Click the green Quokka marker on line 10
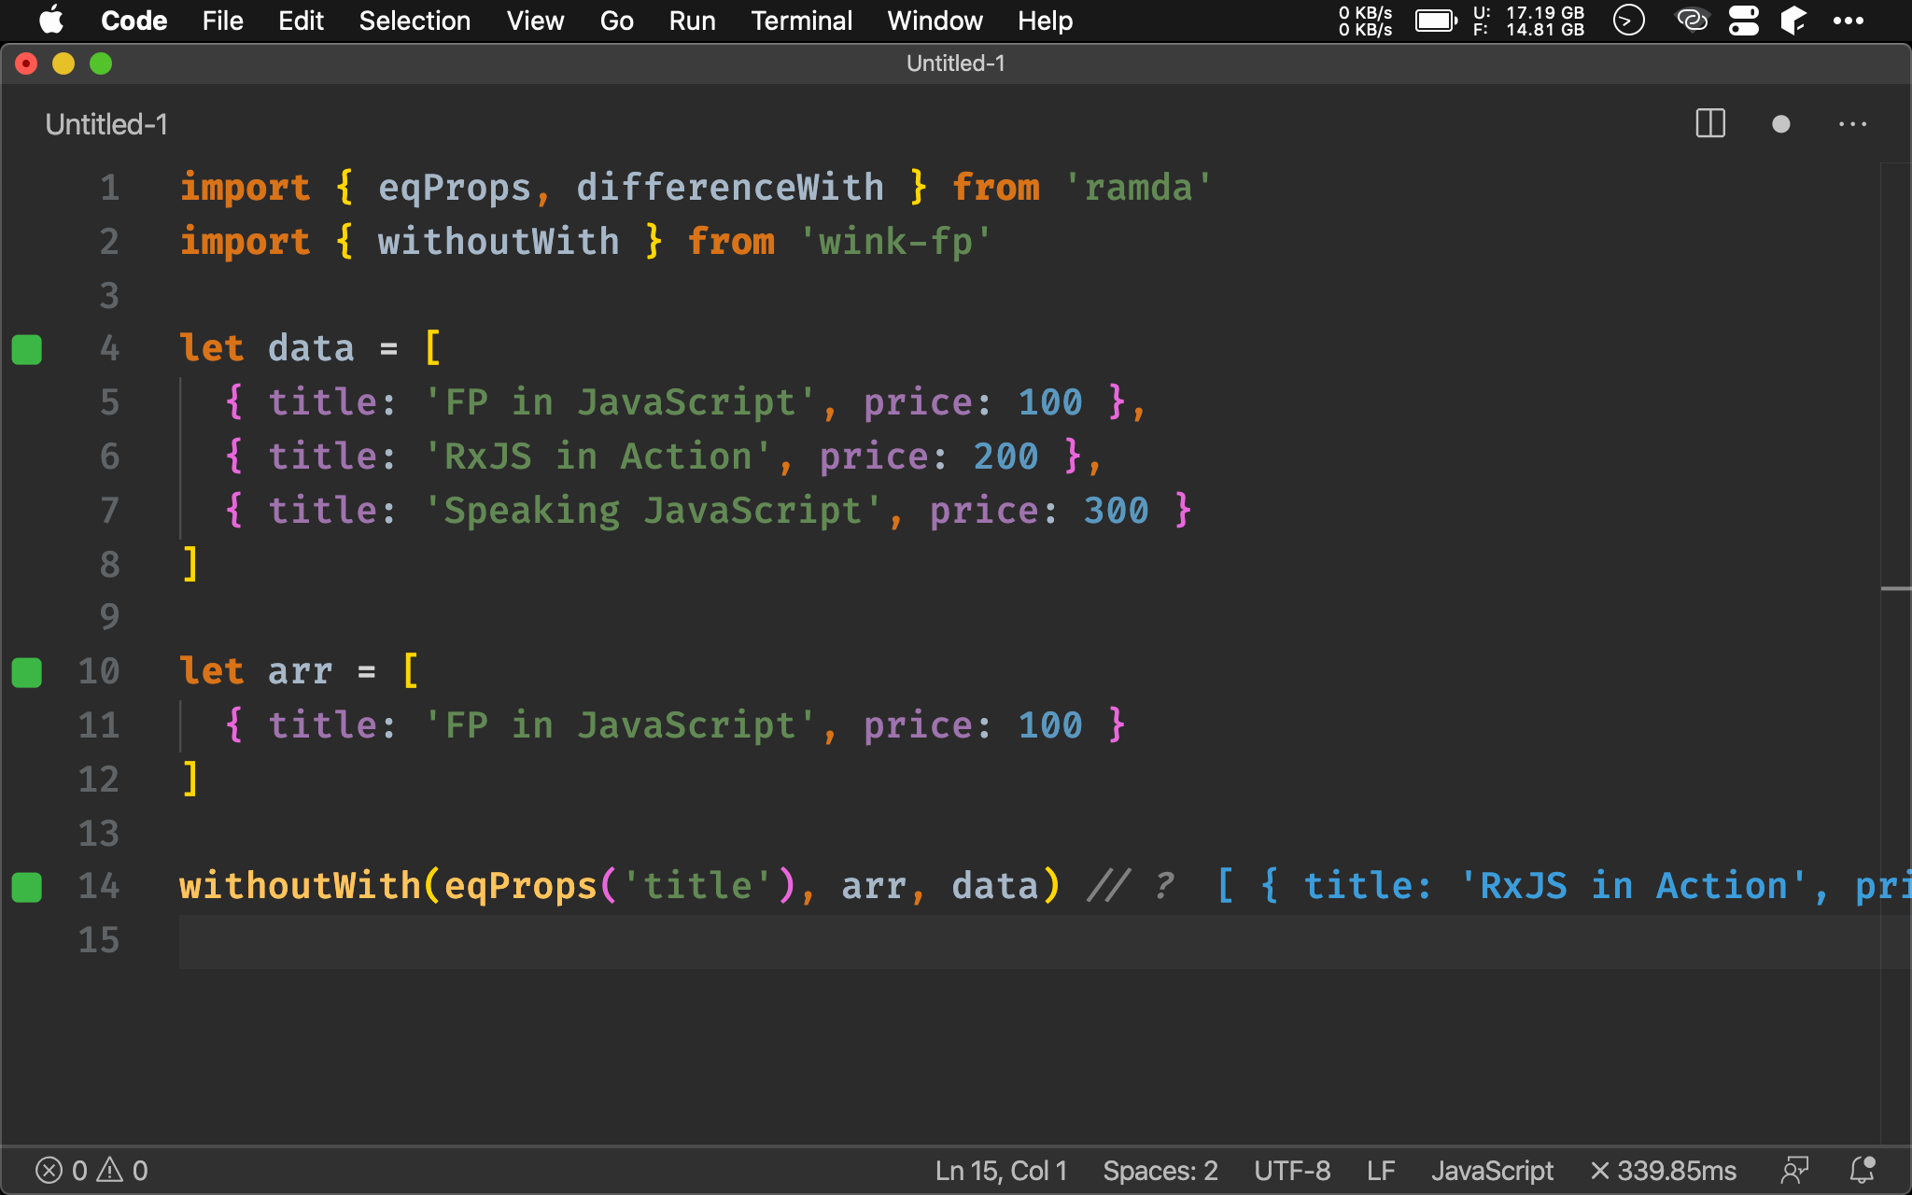The width and height of the screenshot is (1912, 1195). (27, 672)
